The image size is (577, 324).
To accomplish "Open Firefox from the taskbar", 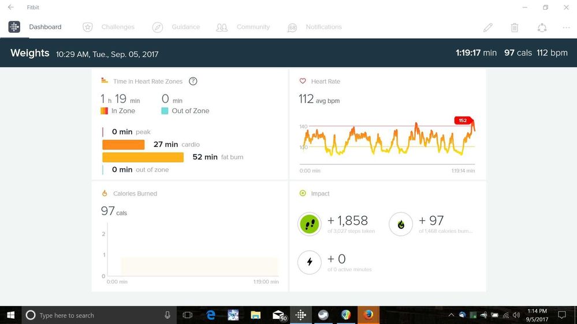I will point(368,315).
